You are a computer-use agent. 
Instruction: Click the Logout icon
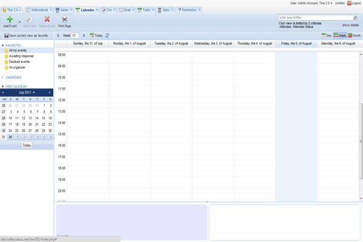pos(349,3)
